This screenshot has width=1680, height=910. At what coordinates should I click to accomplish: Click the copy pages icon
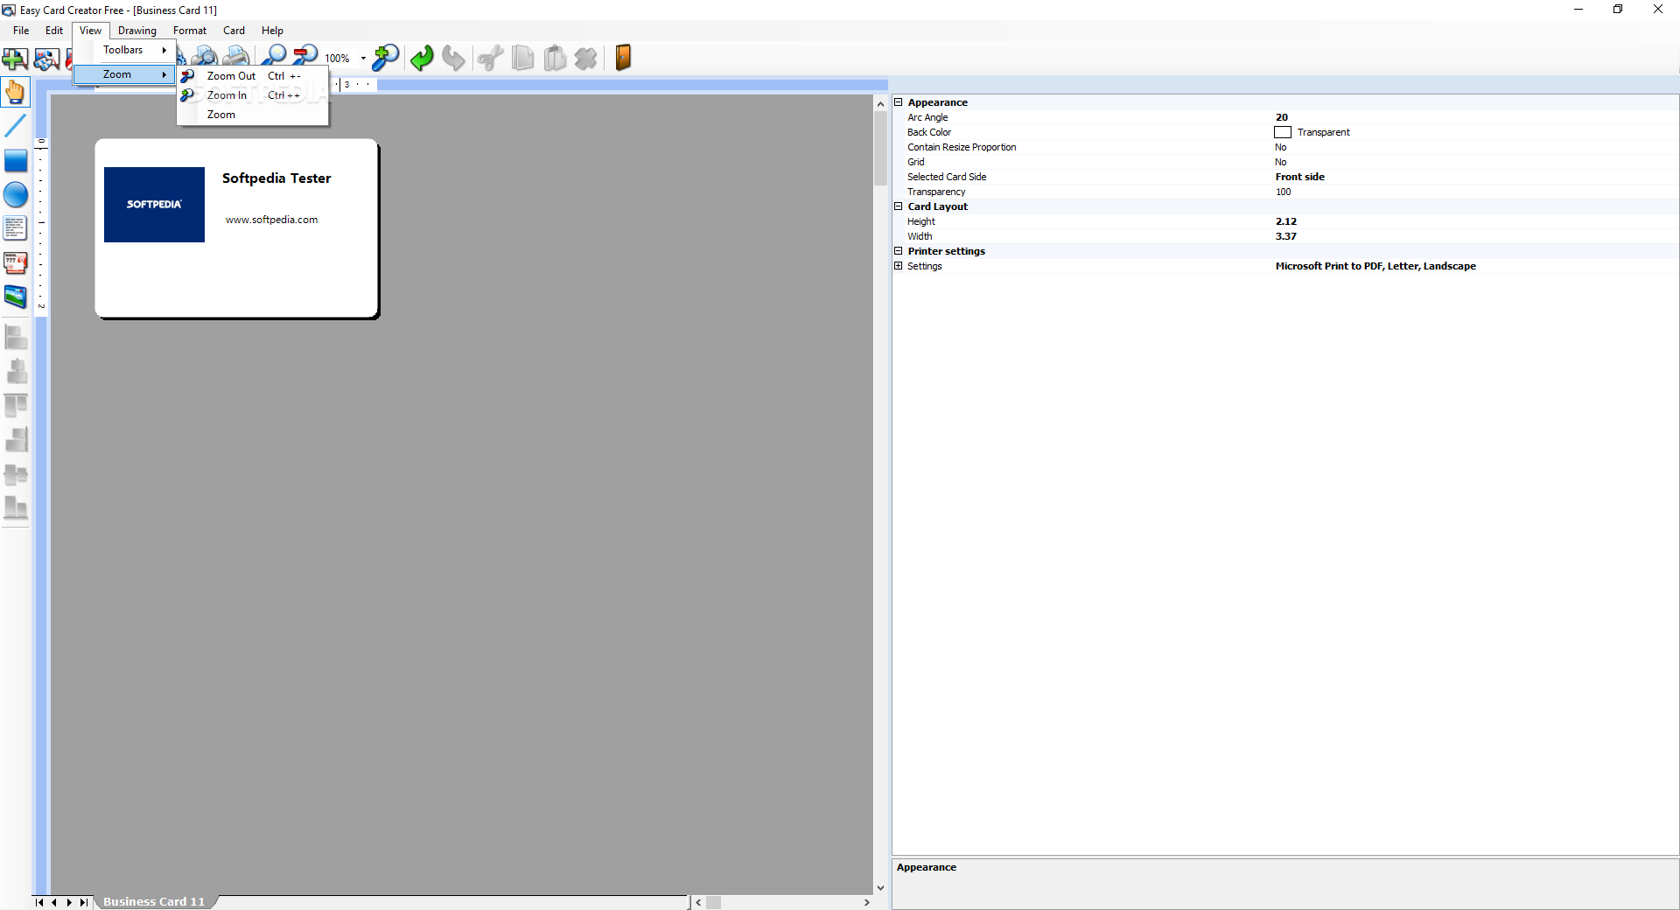(522, 58)
